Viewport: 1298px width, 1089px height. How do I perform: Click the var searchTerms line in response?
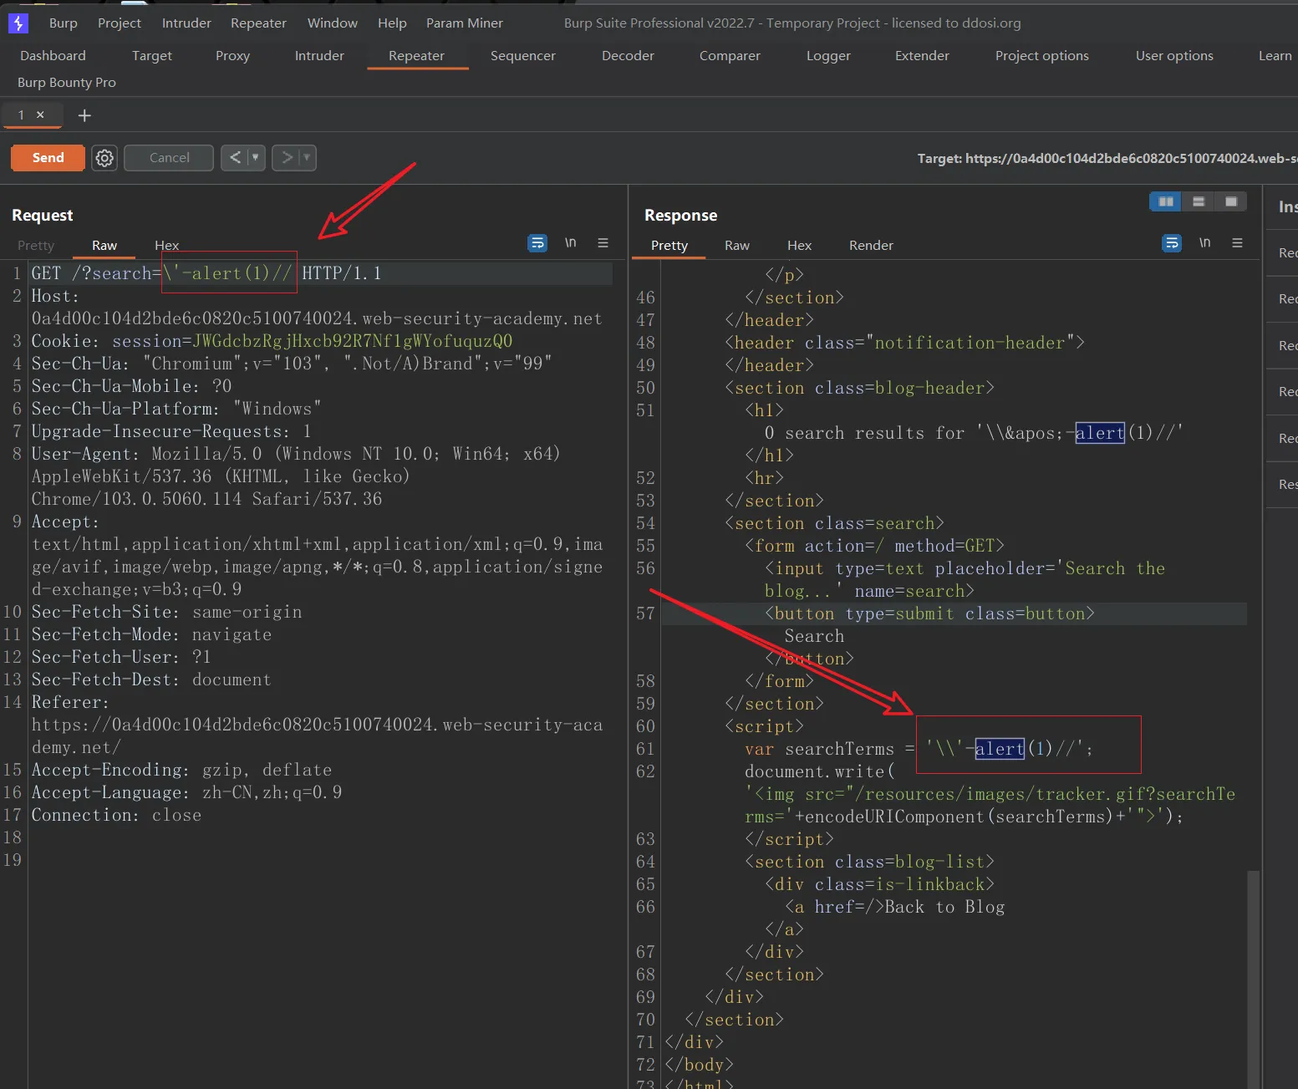[919, 749]
